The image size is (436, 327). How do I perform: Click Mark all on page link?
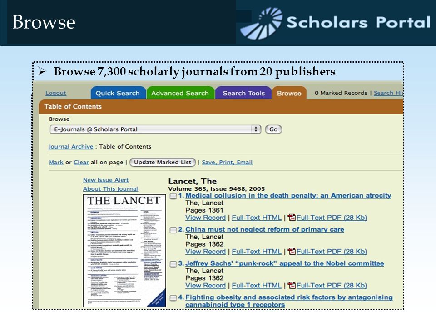pyautogui.click(x=56, y=163)
